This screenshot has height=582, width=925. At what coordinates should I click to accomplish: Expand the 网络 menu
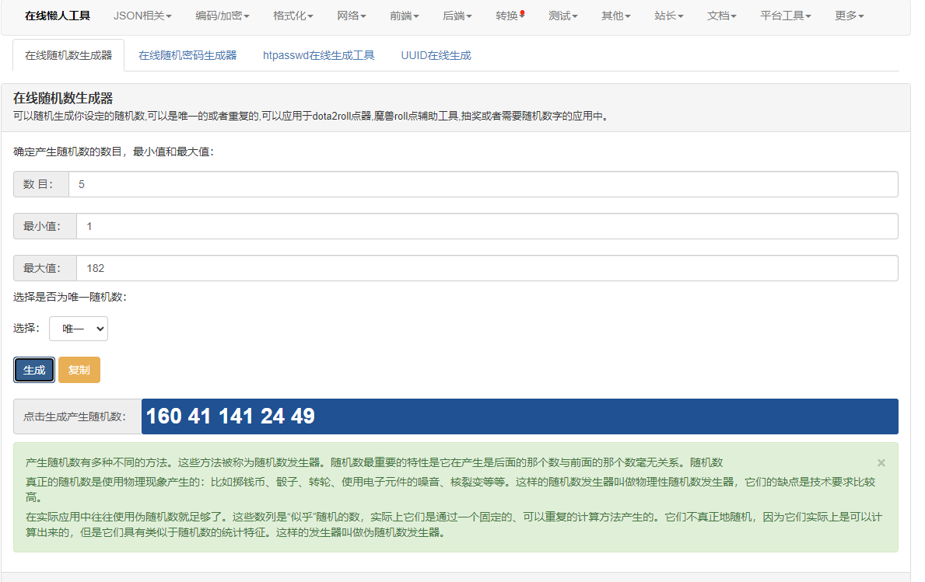click(351, 16)
